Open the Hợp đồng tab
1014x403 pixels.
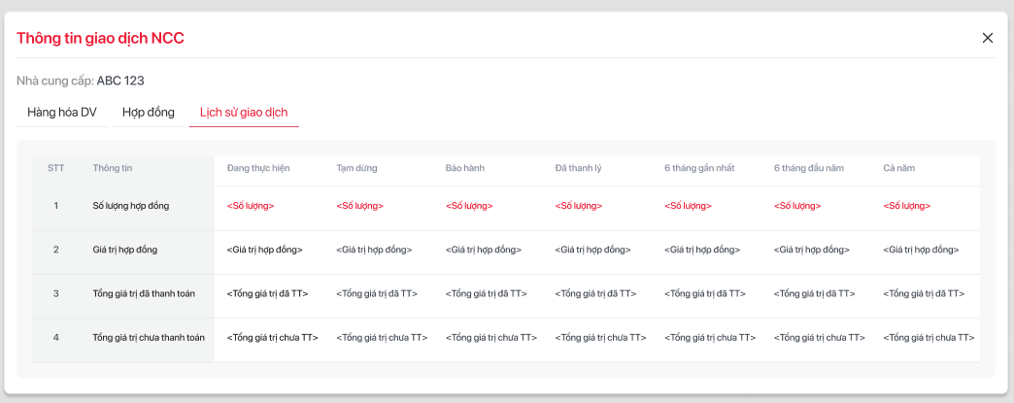(x=149, y=113)
